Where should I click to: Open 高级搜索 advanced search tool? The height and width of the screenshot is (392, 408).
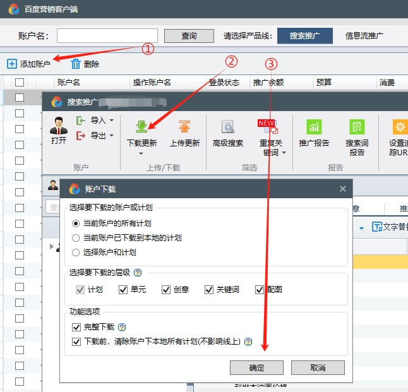point(227,127)
